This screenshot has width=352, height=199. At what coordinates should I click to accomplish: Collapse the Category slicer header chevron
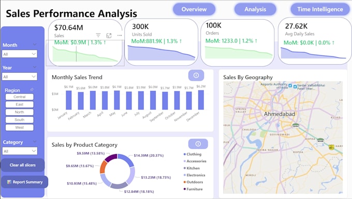click(x=35, y=142)
